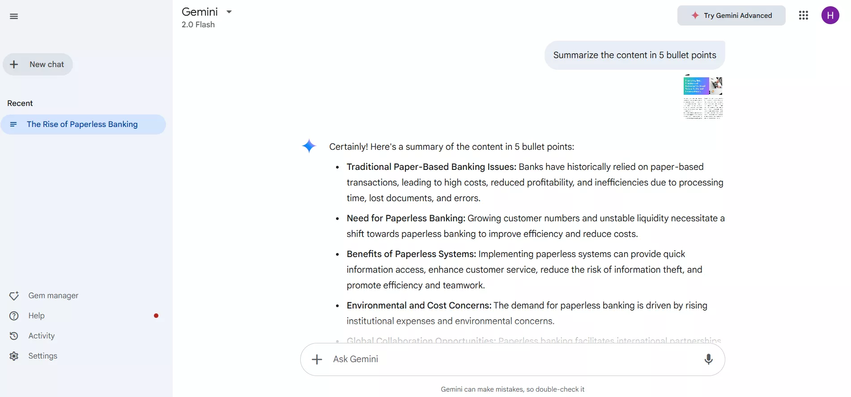Viewport: 851px width, 397px height.
Task: Collapse the sidebar with the hamburger menu
Action: [x=14, y=16]
